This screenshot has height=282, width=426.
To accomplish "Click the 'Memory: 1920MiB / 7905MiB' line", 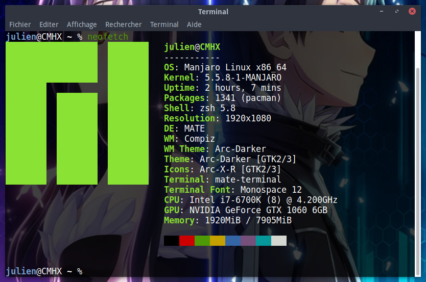I will (x=228, y=220).
